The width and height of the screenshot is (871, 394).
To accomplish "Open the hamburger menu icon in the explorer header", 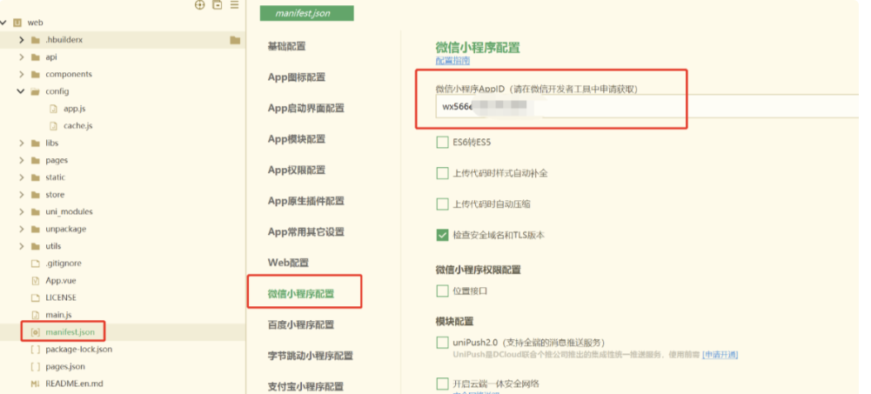I will point(235,5).
